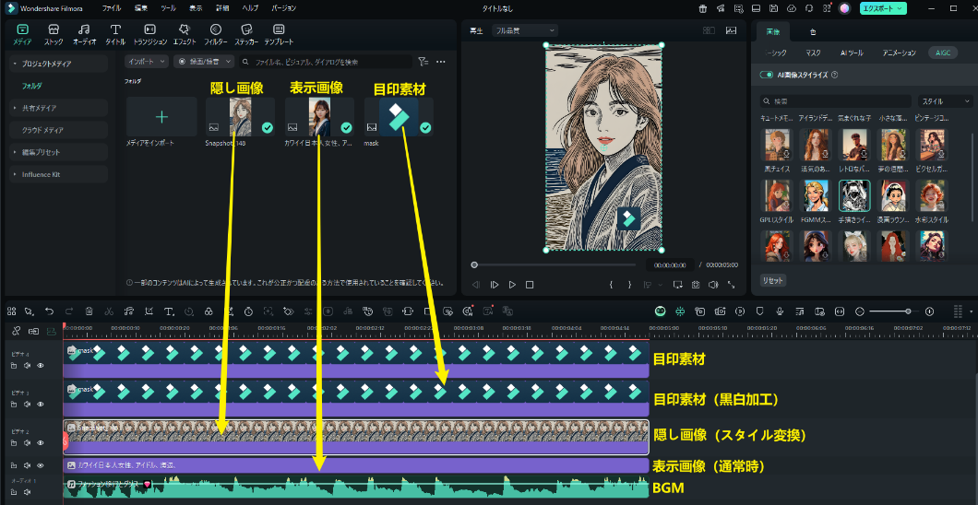Click the save project floppy icon
This screenshot has width=978, height=505.
coord(773,8)
